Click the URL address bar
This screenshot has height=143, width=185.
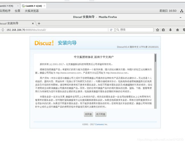pyautogui.click(x=57, y=30)
